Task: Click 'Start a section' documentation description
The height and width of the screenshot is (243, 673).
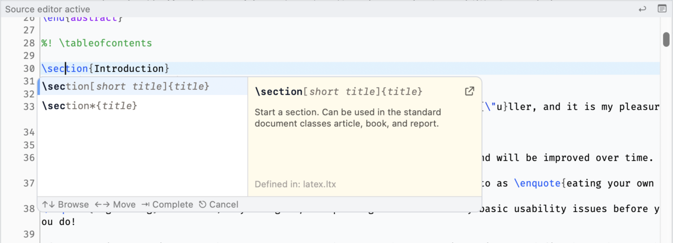Action: tap(348, 118)
